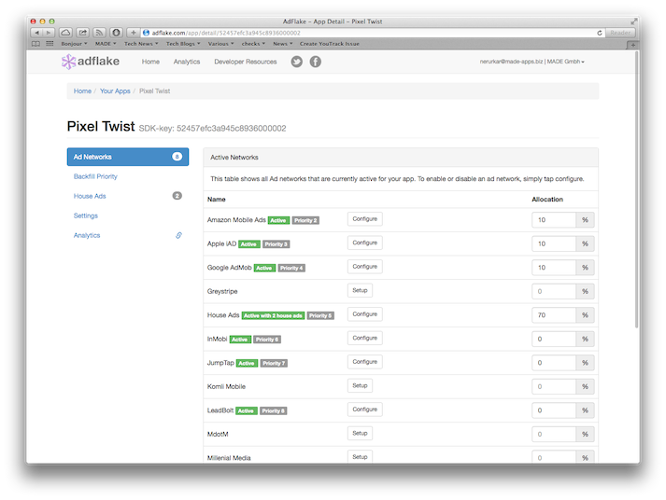666x500 pixels.
Task: Click the House Ads allocation field
Action: [x=554, y=315]
